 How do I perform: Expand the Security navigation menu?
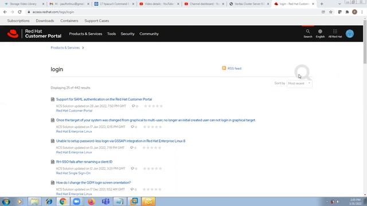(x=127, y=34)
